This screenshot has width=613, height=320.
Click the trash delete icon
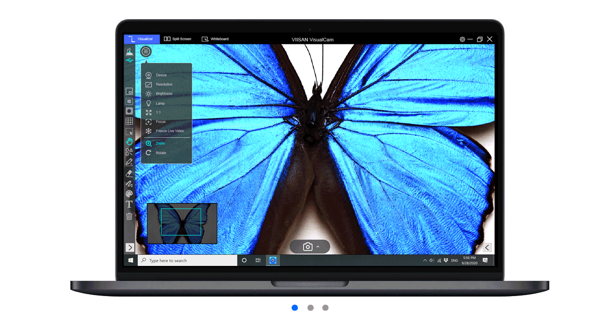point(129,216)
